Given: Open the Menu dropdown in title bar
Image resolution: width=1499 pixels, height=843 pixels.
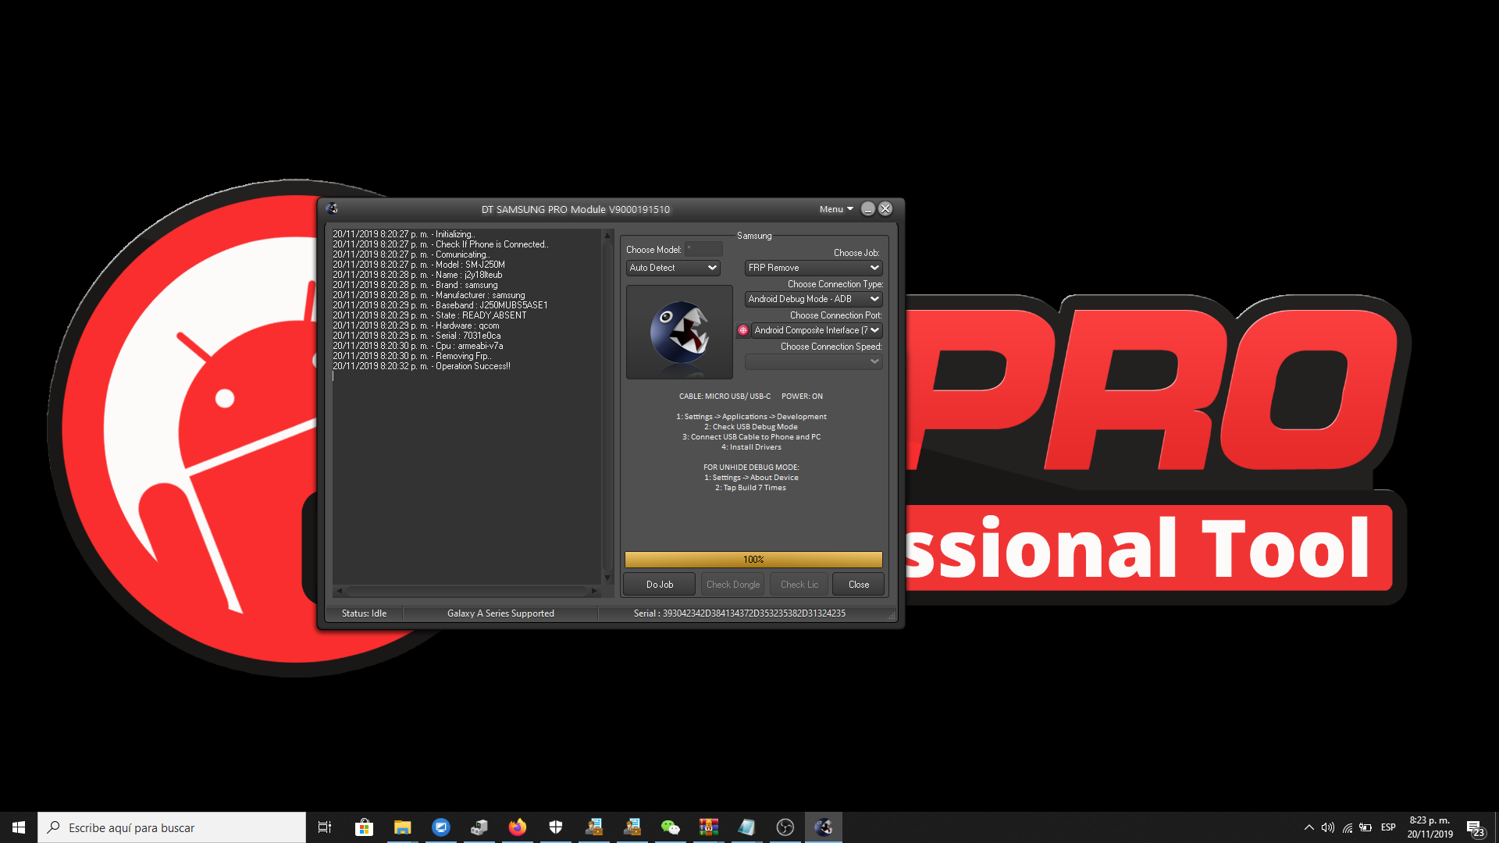Looking at the screenshot, I should (x=836, y=209).
